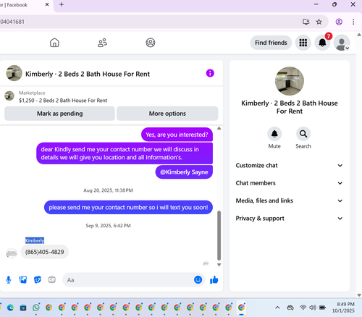Open WhatsApp from the taskbar
362x317 pixels.
coord(36,308)
